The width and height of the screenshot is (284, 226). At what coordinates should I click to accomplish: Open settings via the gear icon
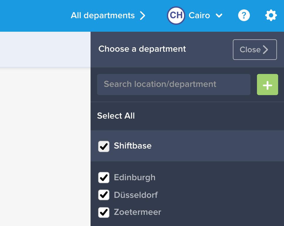(x=271, y=15)
